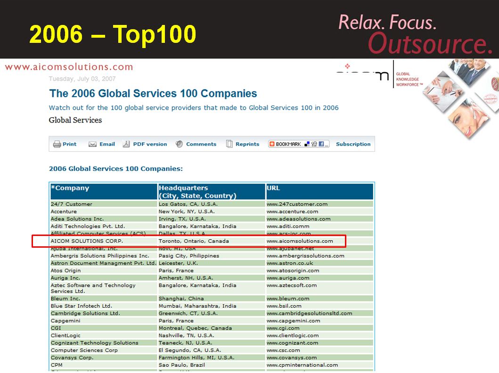The height and width of the screenshot is (373, 499).
Task: Click the Comments speech bubble icon
Action: (179, 144)
